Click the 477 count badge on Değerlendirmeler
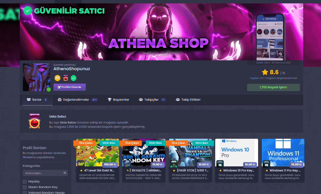 pos(94,100)
